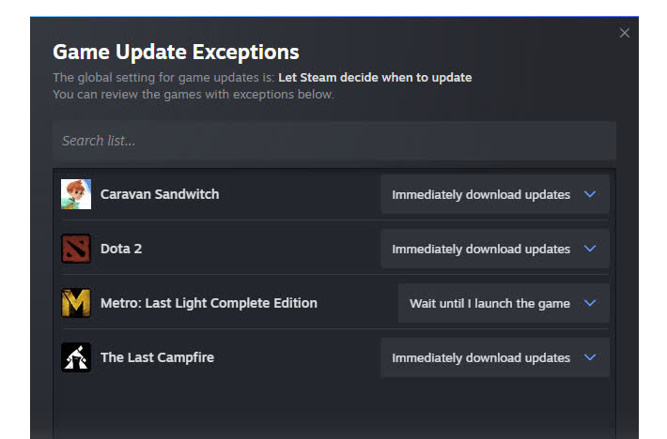The image size is (667, 439).
Task: Open Caravan Sandwich update setting dropdown
Action: [x=494, y=194]
